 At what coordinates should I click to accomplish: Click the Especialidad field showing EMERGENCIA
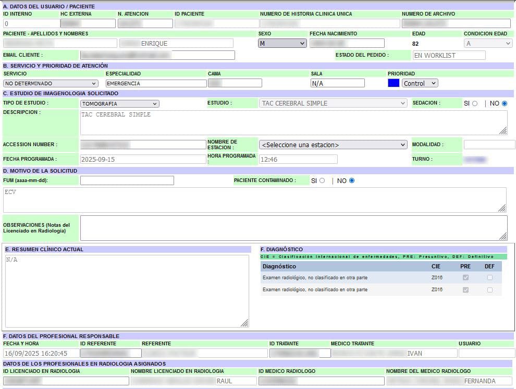(x=156, y=83)
